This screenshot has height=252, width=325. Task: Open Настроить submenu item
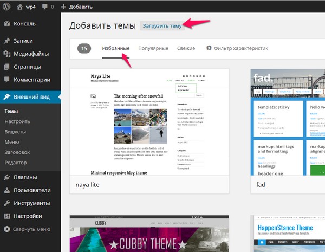point(17,121)
